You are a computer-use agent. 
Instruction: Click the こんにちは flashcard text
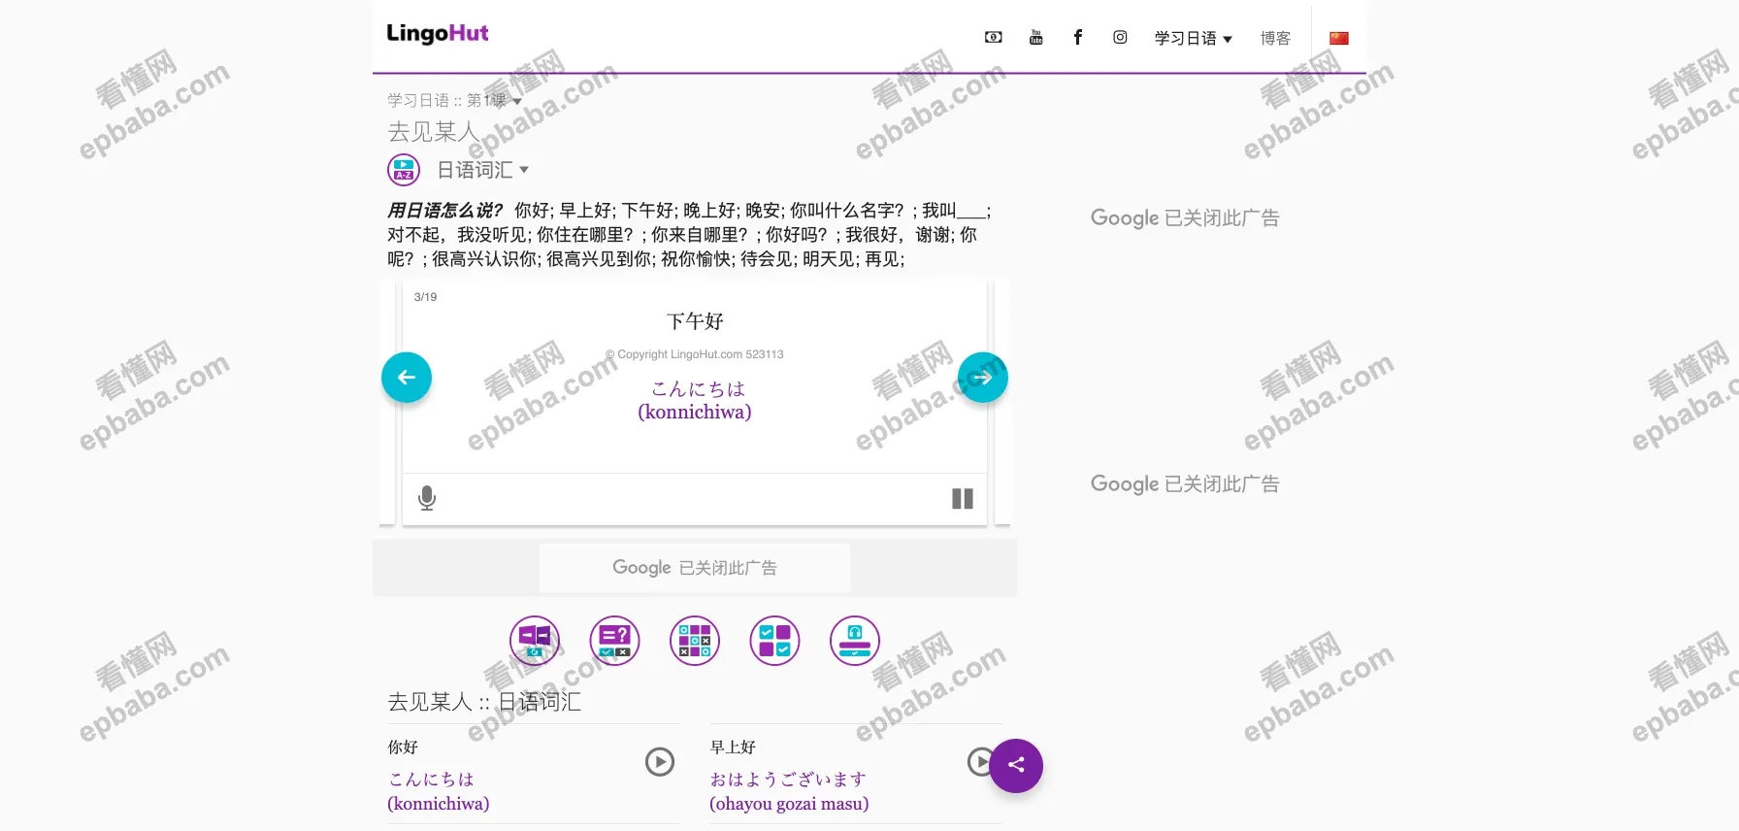[x=698, y=389]
